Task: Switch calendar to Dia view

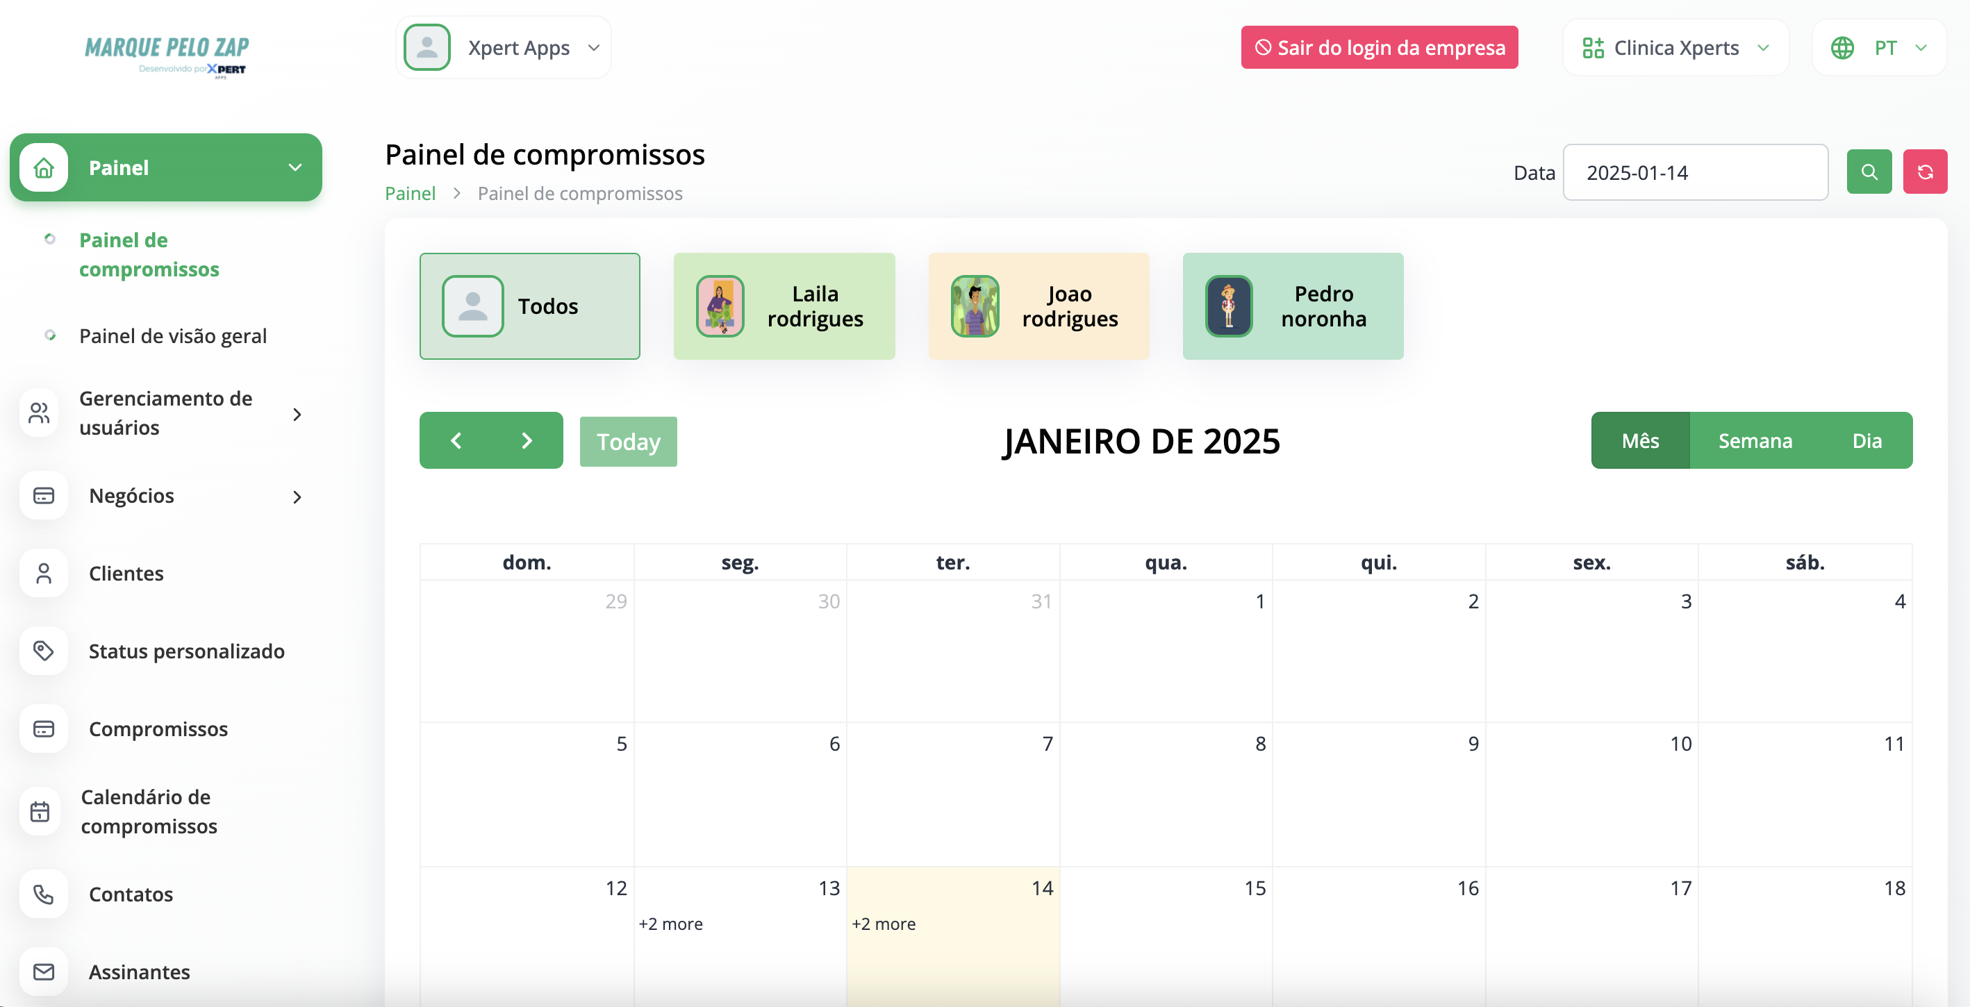Action: (x=1866, y=440)
